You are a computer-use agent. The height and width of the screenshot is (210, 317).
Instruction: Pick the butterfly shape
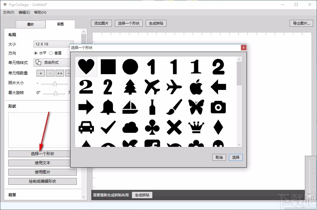click(x=196, y=107)
